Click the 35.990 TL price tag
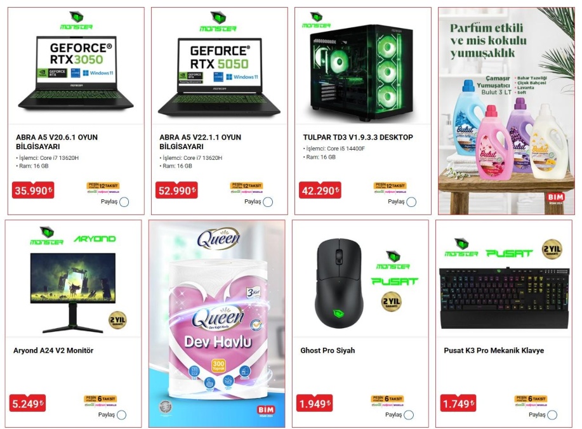 (33, 190)
